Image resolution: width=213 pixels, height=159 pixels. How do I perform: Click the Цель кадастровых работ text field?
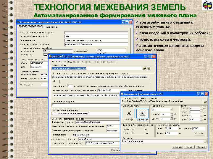pos(86,105)
